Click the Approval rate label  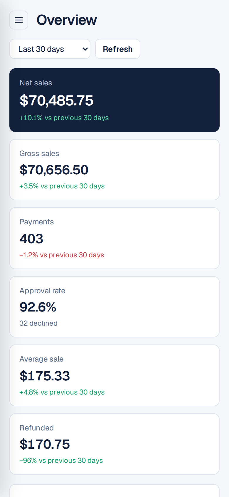pyautogui.click(x=42, y=291)
